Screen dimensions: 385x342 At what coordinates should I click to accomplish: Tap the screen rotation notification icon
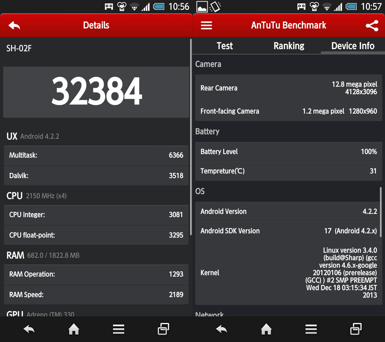[215, 7]
